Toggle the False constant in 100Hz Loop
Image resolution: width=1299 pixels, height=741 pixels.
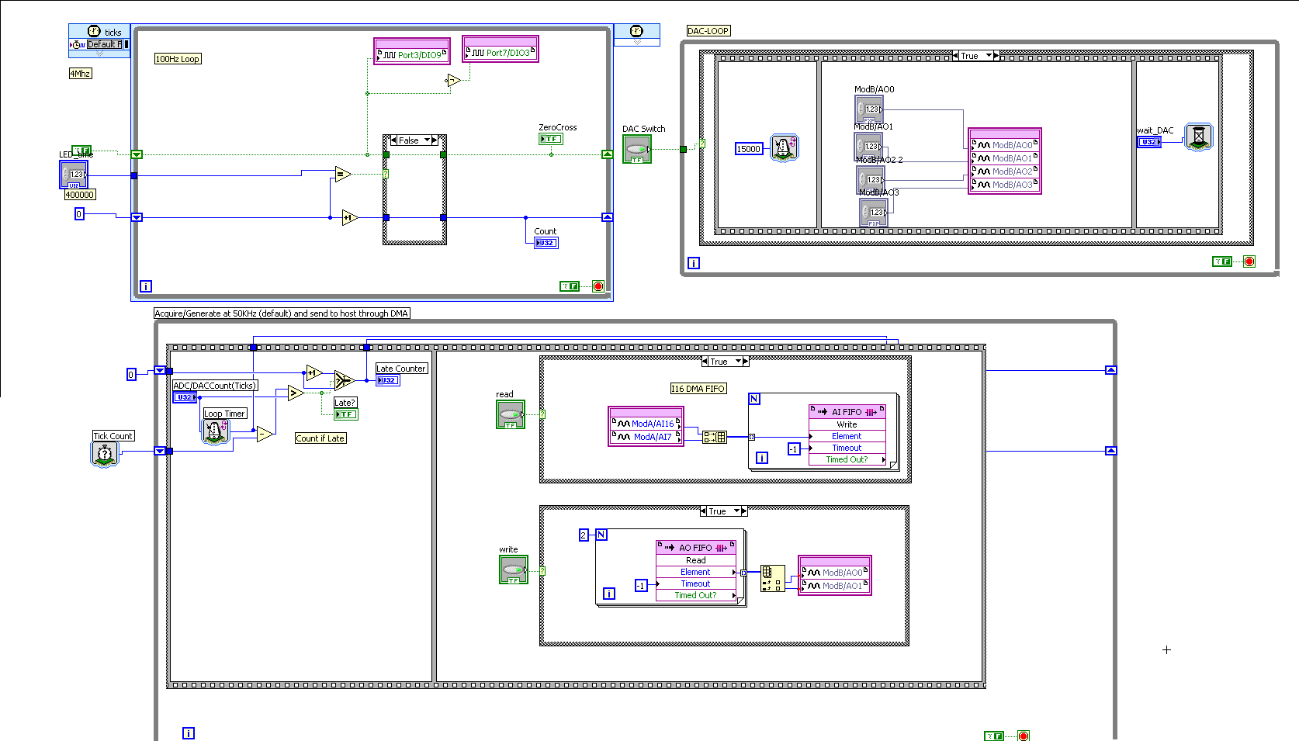click(x=569, y=286)
